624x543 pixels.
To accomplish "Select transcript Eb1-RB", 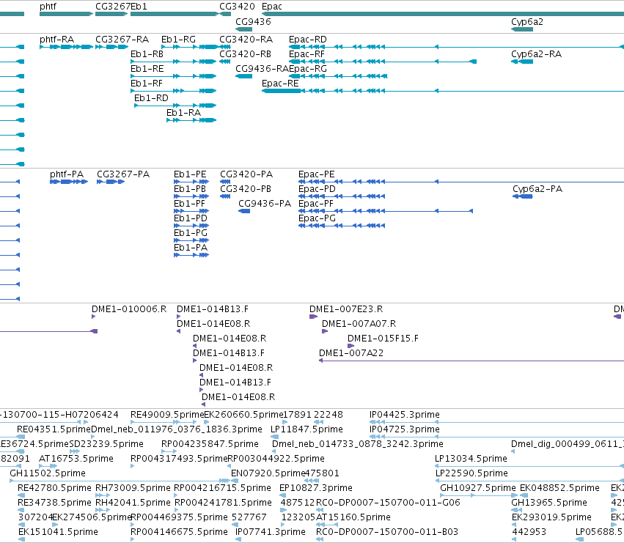I will coord(174,62).
